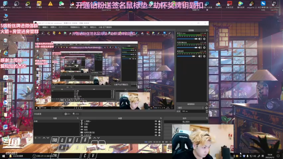Screen dimensions: 283x159
Task: Pop out the 混音器 mixer dock
Action: point(207,30)
